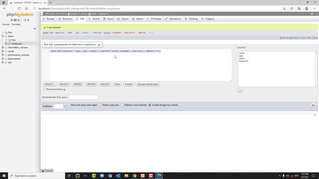Image resolution: width=319 pixels, height=179 pixels.
Task: Open File Explorer from the taskbar
Action: point(126,176)
